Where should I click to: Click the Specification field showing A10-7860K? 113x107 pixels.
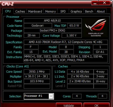(x=66, y=42)
